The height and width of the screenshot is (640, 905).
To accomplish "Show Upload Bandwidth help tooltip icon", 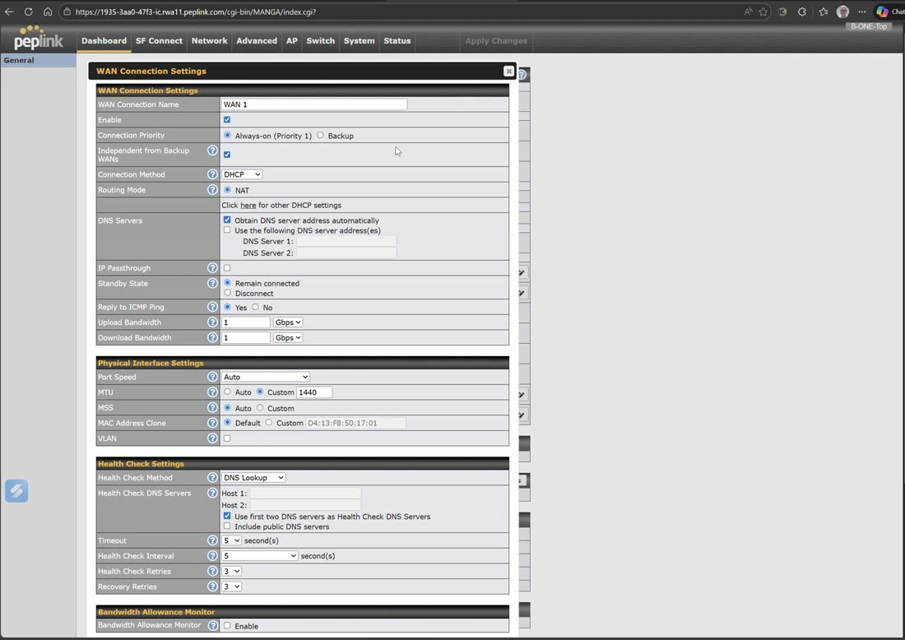I will 212,322.
